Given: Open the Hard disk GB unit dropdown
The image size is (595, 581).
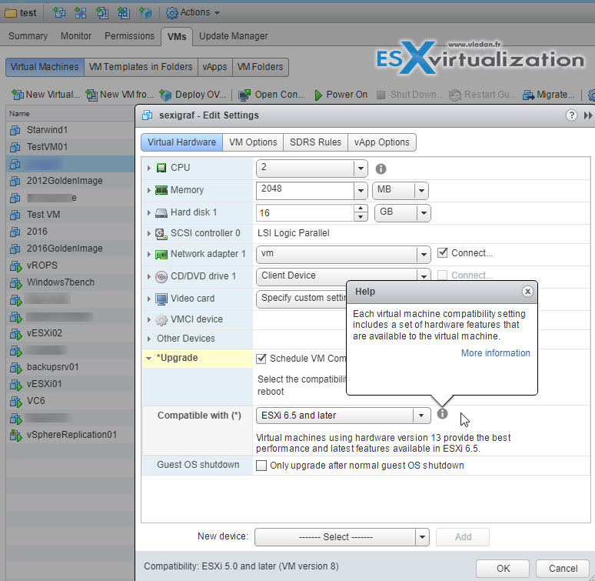Looking at the screenshot, I should coord(424,213).
